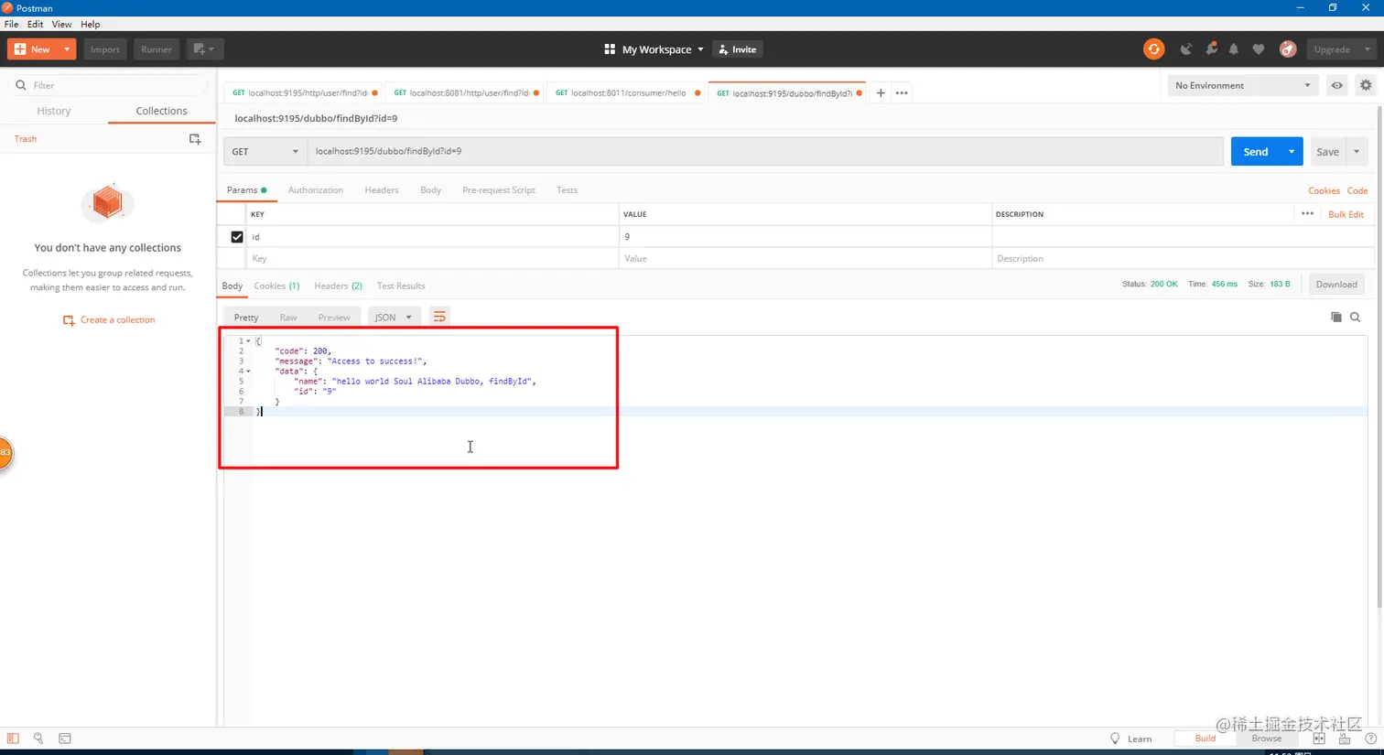Open the tab options ellipsis menu

point(902,92)
